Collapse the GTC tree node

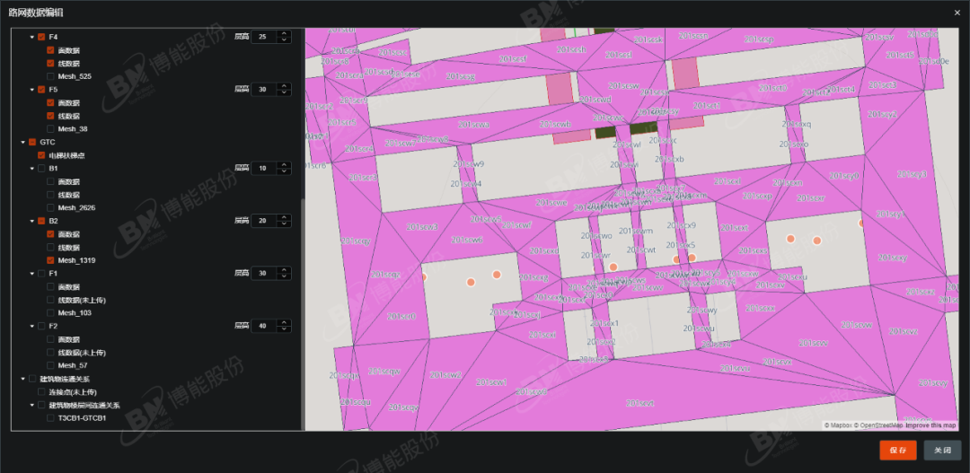pyautogui.click(x=22, y=142)
